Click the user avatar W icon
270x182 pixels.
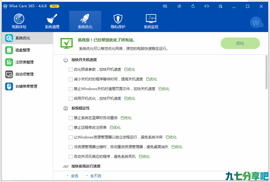coord(256,22)
